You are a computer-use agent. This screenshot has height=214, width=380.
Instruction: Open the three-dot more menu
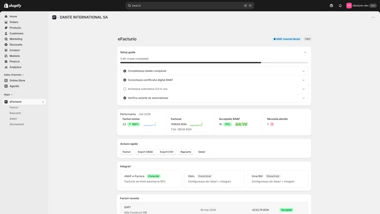pos(373,17)
